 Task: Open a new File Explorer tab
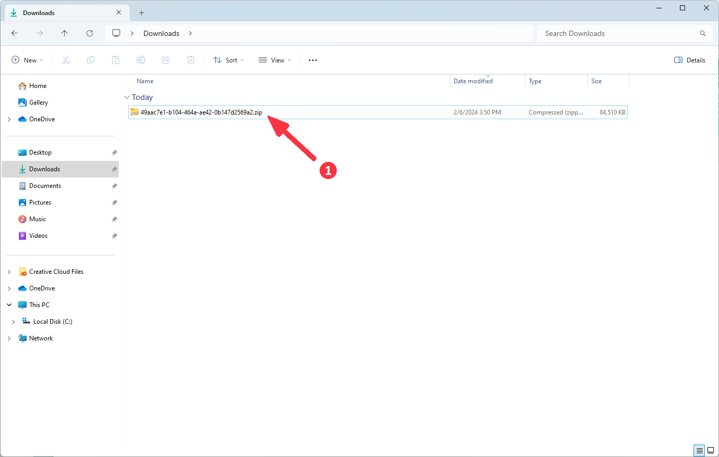click(141, 12)
